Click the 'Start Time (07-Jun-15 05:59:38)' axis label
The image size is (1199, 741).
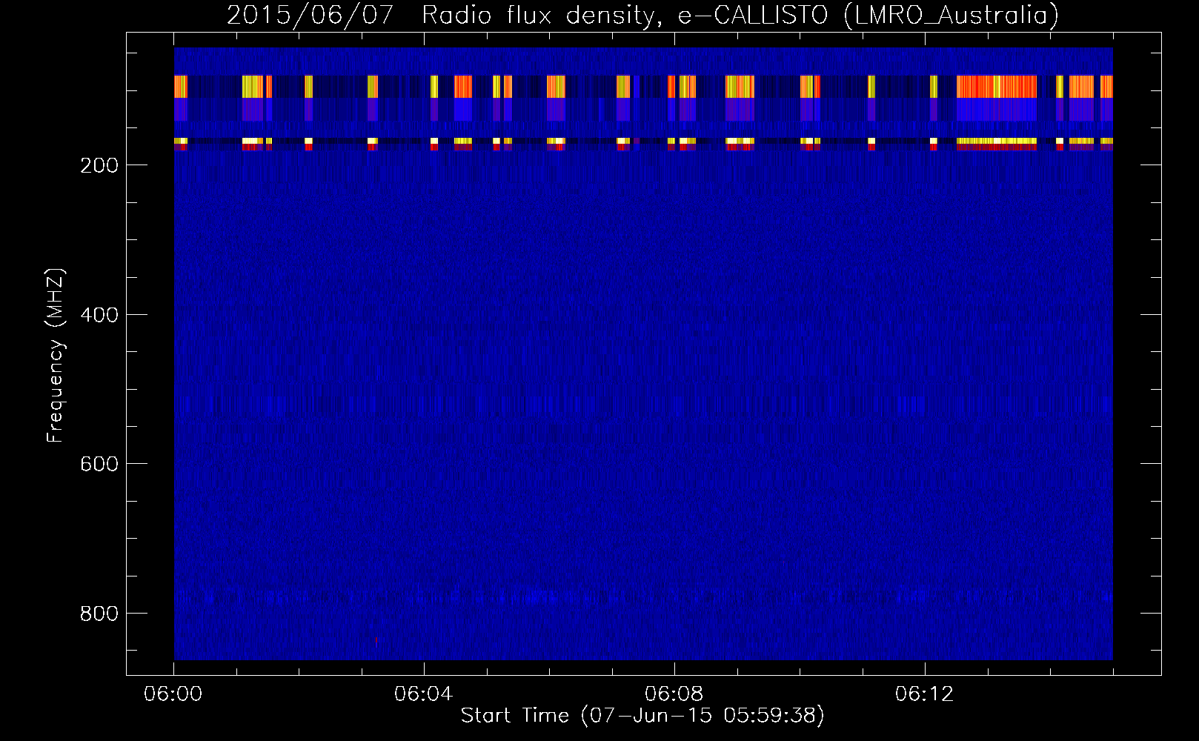(642, 715)
